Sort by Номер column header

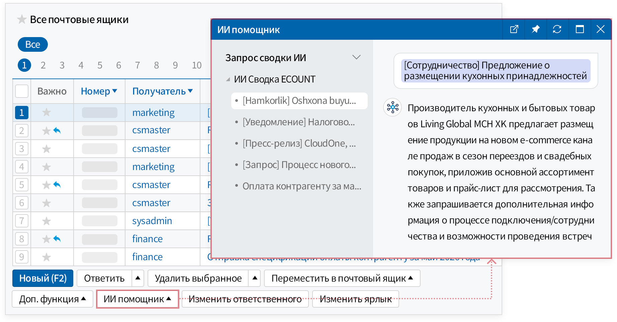pyautogui.click(x=99, y=91)
